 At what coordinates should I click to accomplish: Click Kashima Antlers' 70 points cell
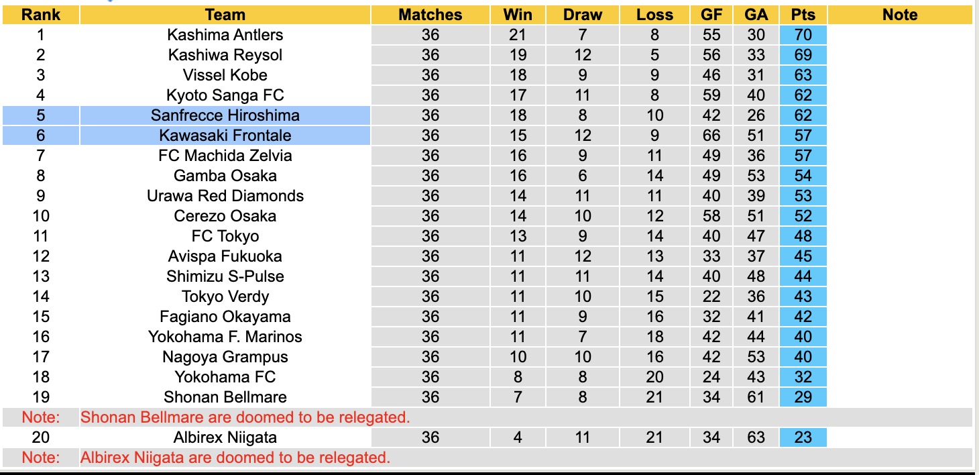pos(803,35)
